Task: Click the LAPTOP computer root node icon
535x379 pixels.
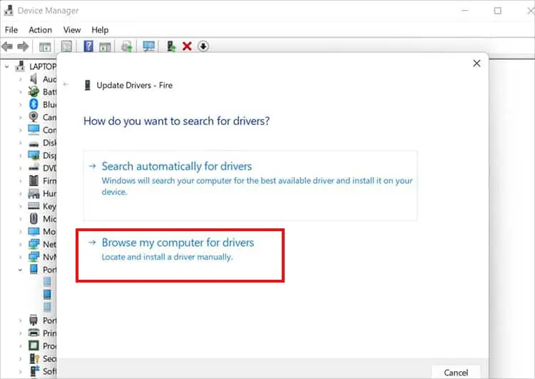Action: coord(20,66)
